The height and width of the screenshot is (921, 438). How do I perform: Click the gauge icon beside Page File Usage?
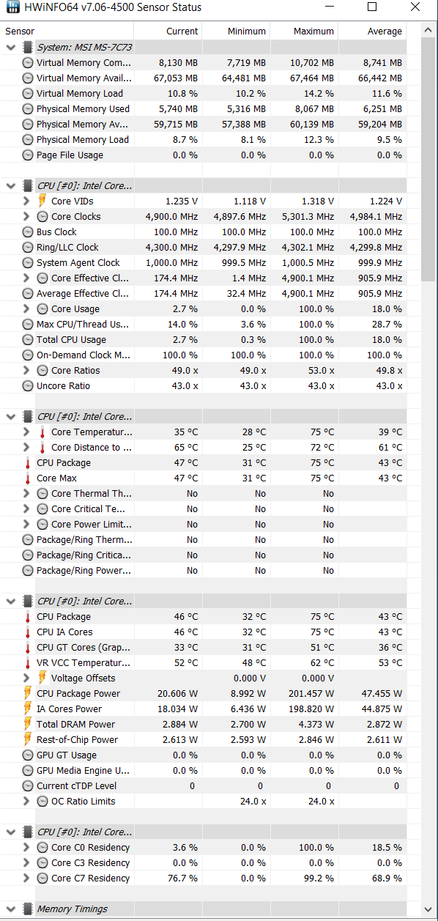coord(28,155)
